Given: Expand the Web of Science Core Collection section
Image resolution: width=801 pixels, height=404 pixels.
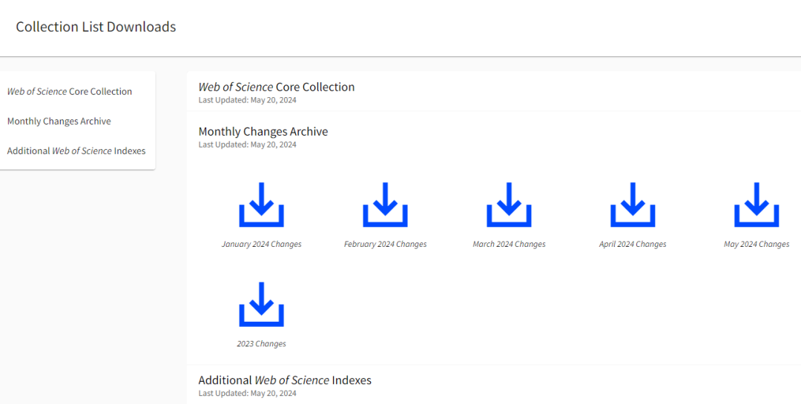Looking at the screenshot, I should pos(277,87).
